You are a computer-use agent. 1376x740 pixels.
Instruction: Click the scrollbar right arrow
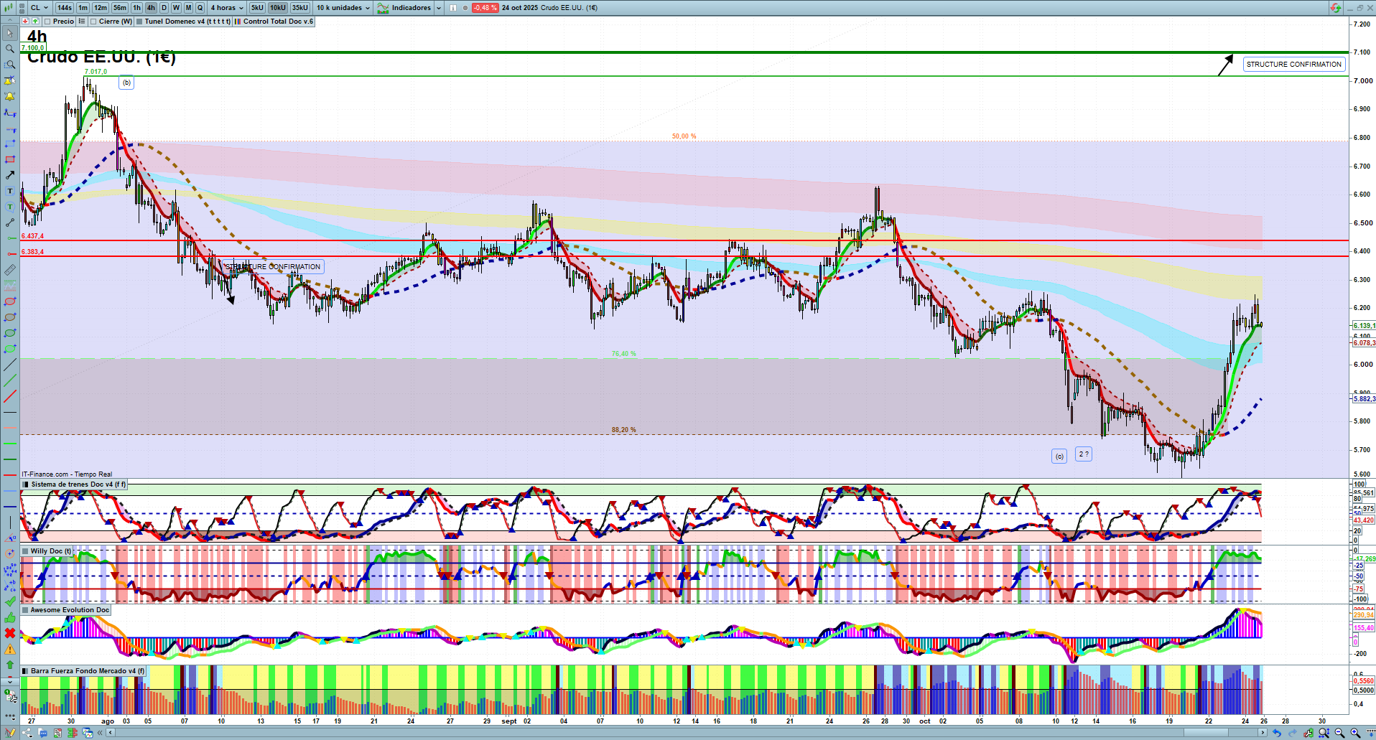[x=1263, y=733]
